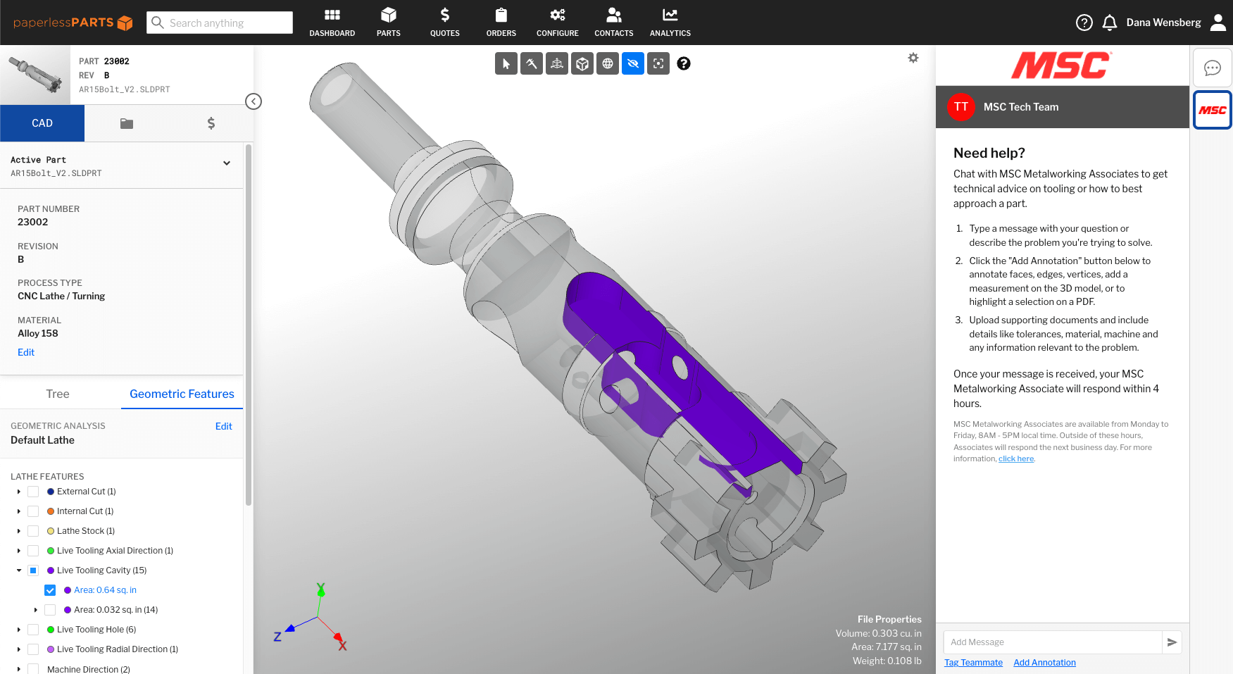Viewport: 1233px width, 674px height.
Task: Go to Dashboard
Action: [332, 23]
